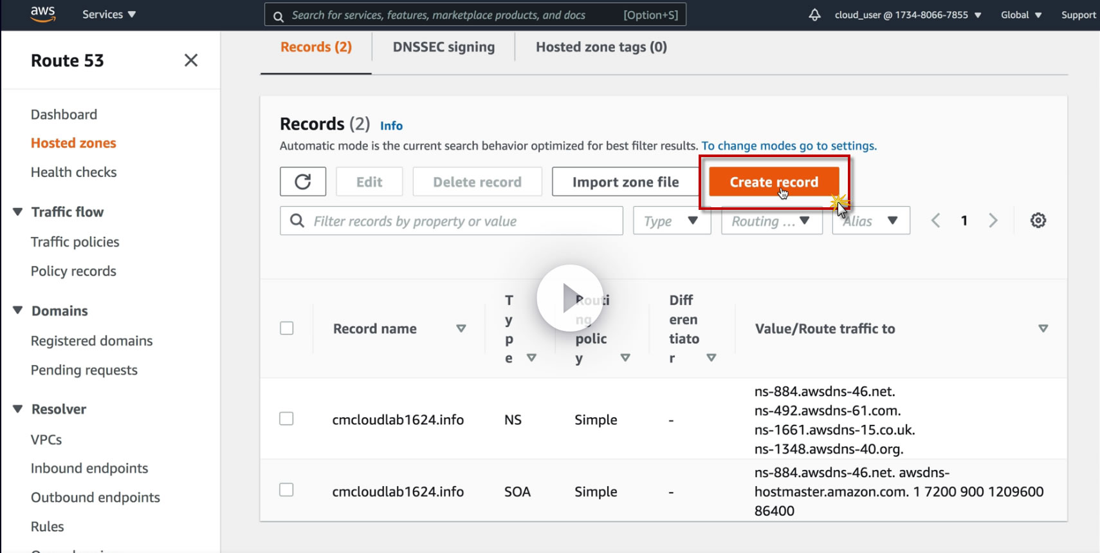
Task: Refresh the records list
Action: pyautogui.click(x=303, y=182)
